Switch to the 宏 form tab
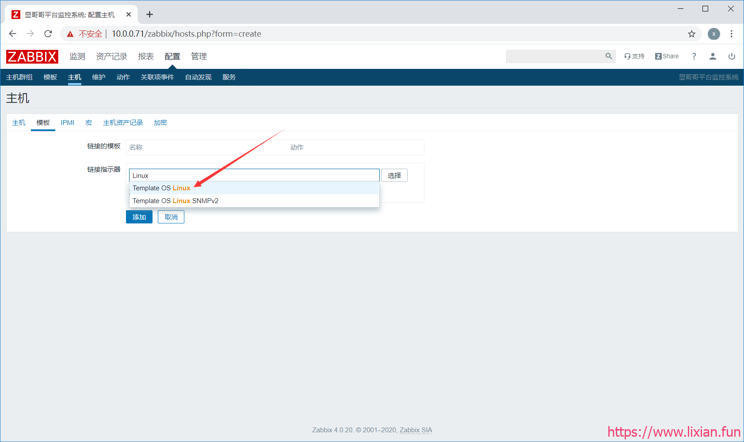744x442 pixels. (x=89, y=123)
